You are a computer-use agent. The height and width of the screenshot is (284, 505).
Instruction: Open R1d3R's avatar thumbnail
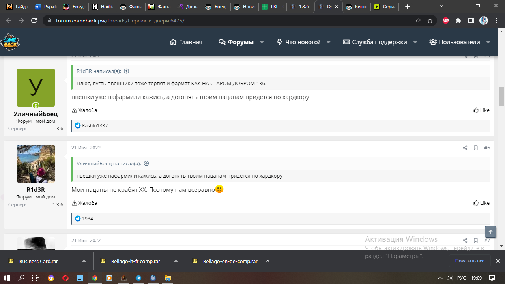coord(36,164)
